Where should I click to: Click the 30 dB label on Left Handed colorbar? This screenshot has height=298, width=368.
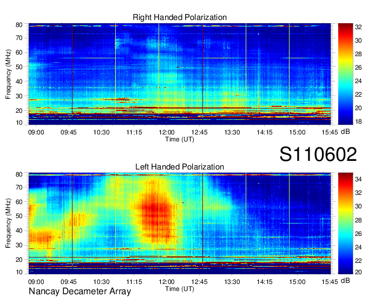[x=358, y=206]
